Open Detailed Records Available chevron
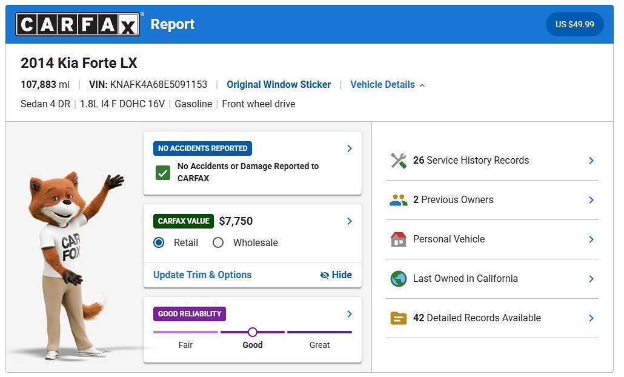The image size is (624, 377). [591, 318]
